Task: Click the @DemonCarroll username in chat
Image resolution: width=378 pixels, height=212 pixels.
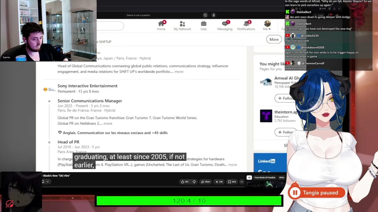Action: (x=313, y=63)
